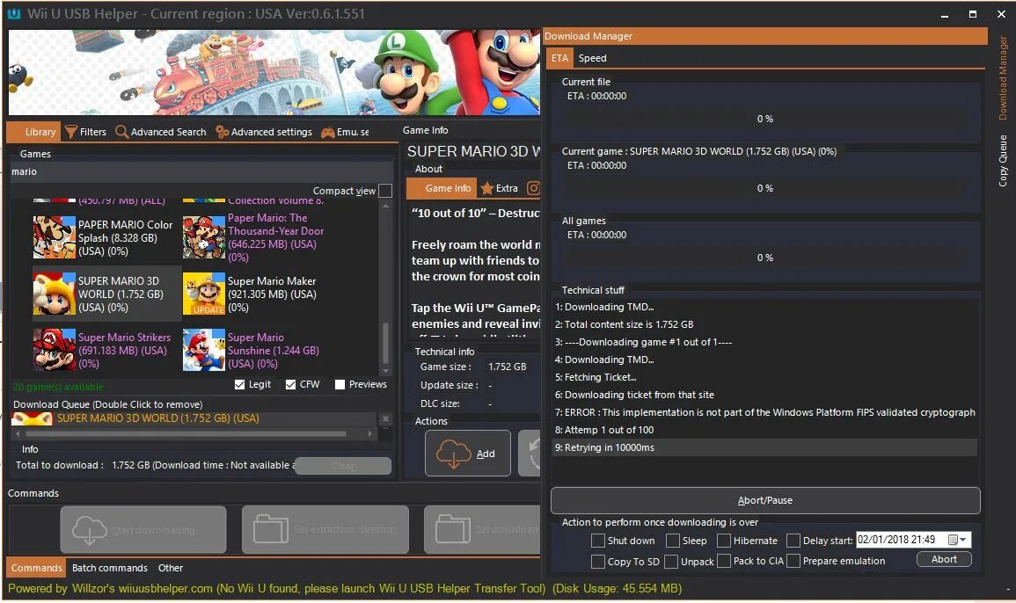1016x603 pixels.
Task: Click the Set extraction directory folder icon
Action: click(x=271, y=528)
